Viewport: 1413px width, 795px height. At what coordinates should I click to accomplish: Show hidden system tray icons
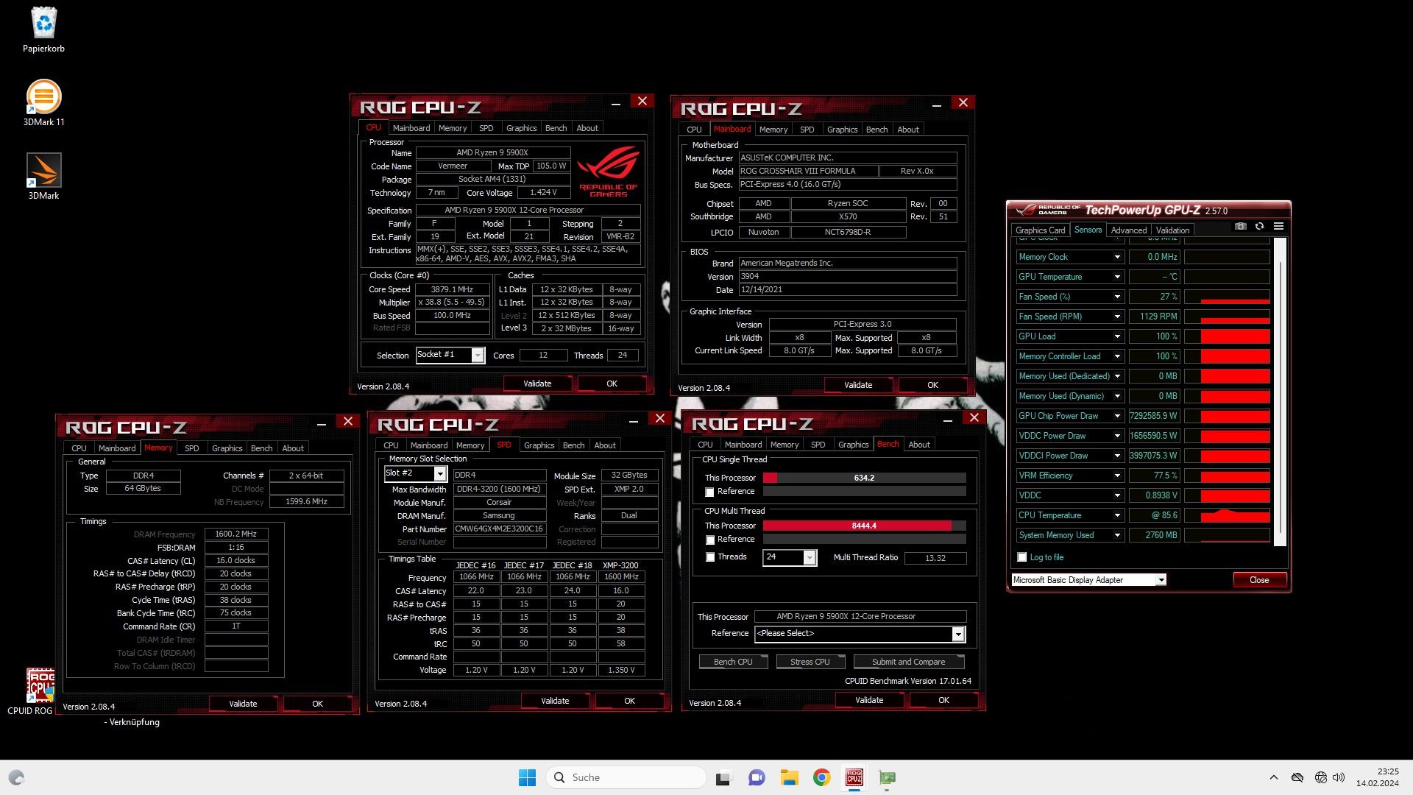[1273, 777]
